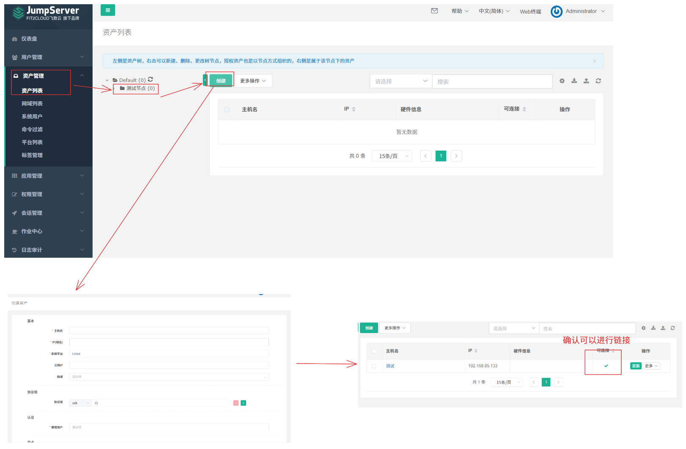
Task: Close the blue info banner about asset tree
Action: pyautogui.click(x=594, y=61)
